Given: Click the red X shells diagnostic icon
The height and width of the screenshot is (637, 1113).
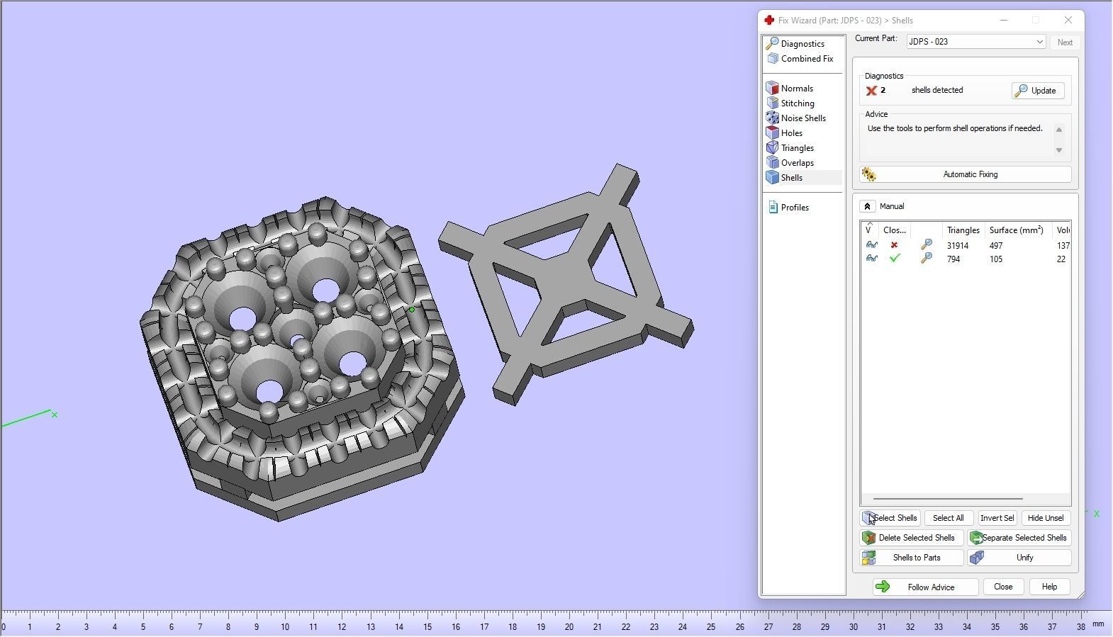Looking at the screenshot, I should tap(871, 91).
